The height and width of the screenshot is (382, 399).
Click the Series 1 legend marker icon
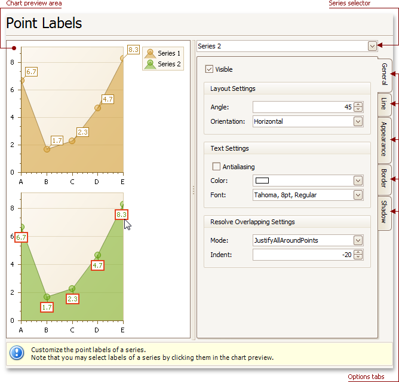tap(150, 53)
